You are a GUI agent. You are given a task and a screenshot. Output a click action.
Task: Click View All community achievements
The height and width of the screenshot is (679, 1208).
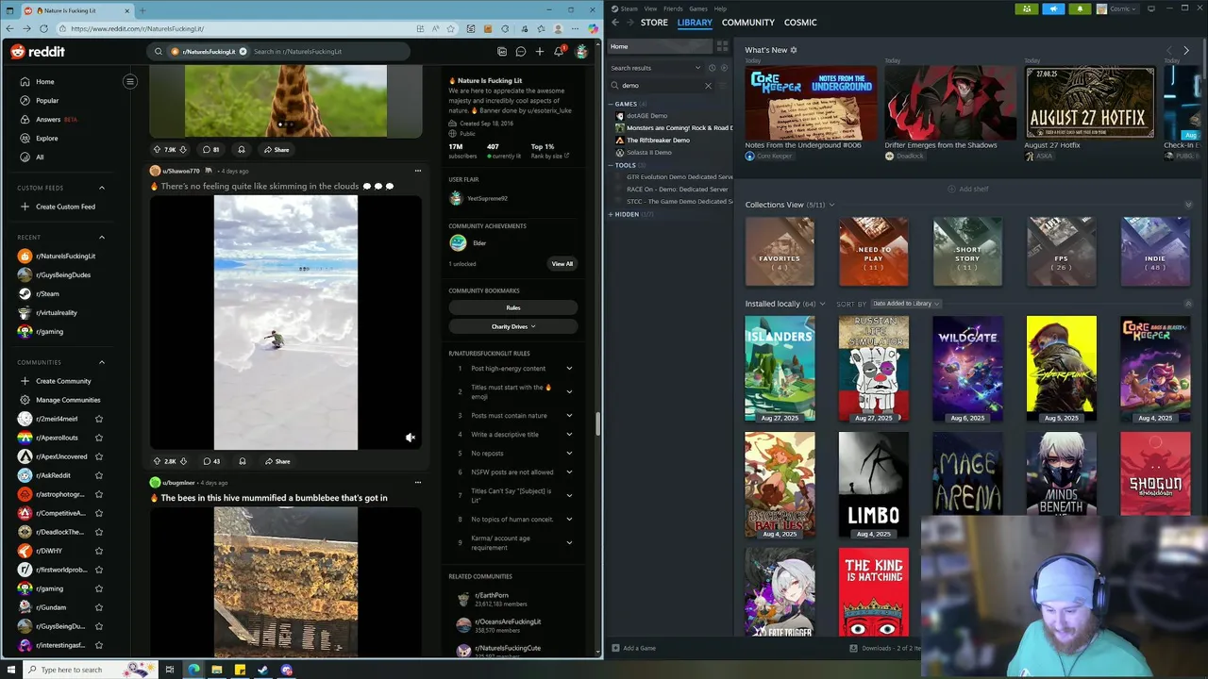click(x=562, y=264)
